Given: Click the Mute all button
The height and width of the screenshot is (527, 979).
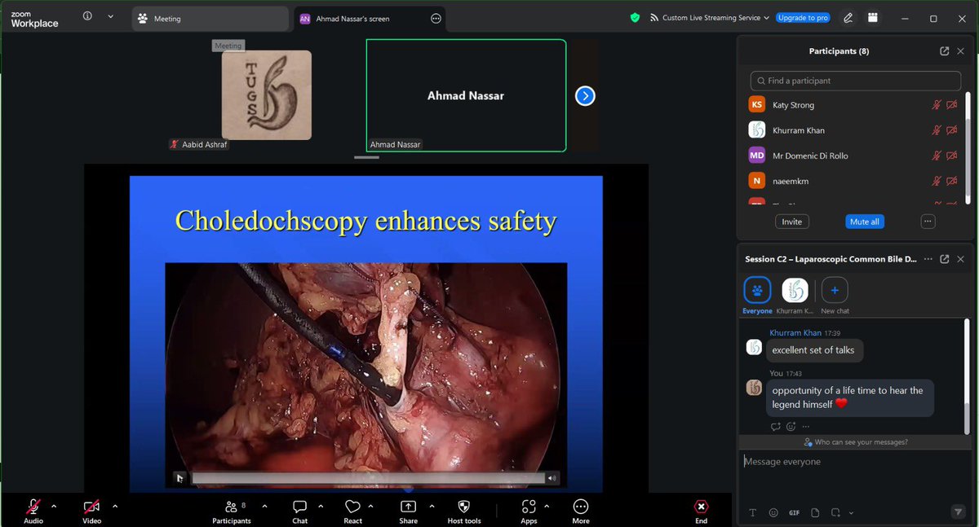Looking at the screenshot, I should click(866, 222).
